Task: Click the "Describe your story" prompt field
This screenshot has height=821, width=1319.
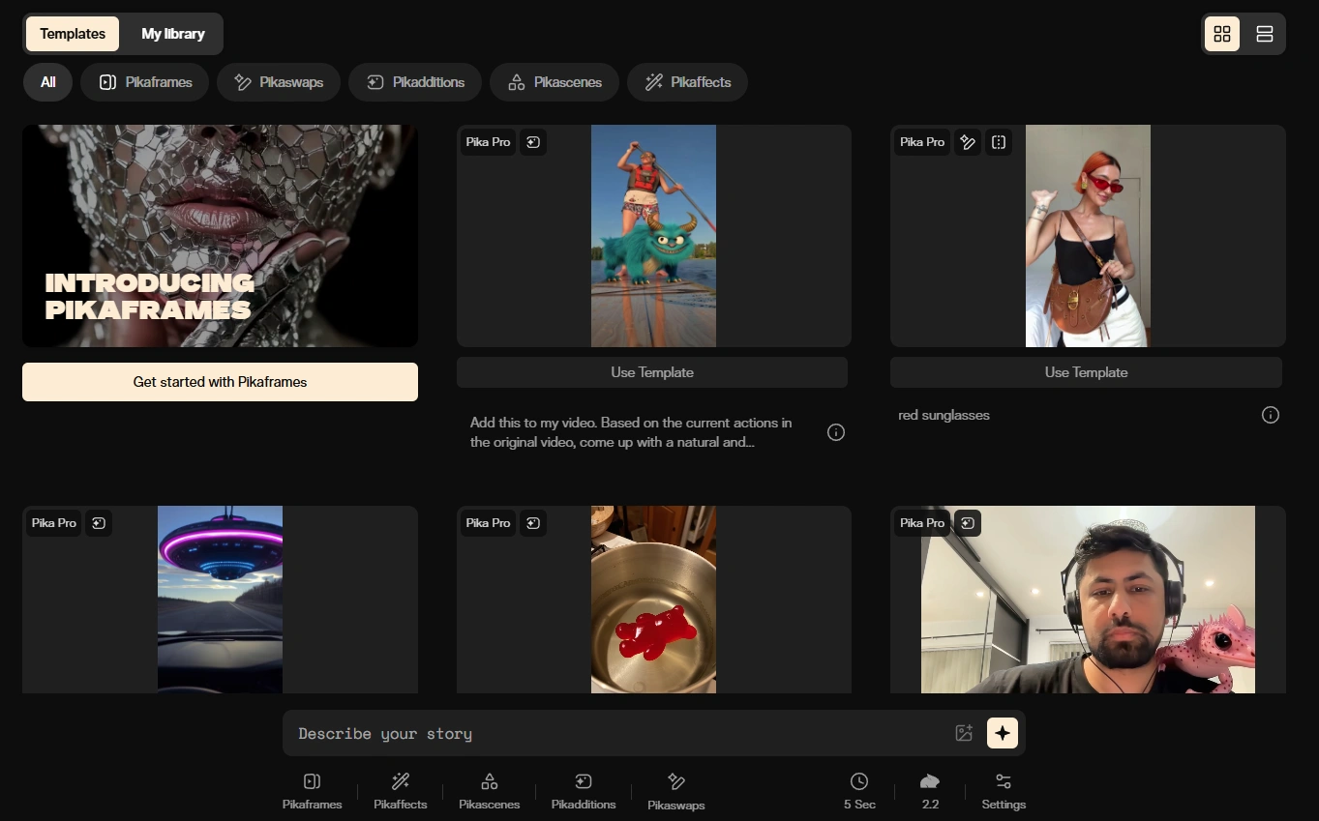Action: pos(619,733)
